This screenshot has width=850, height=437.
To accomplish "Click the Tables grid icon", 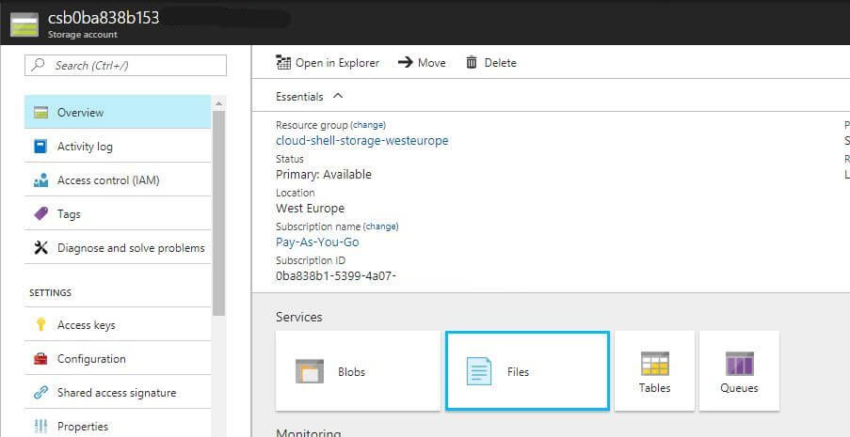I will point(655,364).
